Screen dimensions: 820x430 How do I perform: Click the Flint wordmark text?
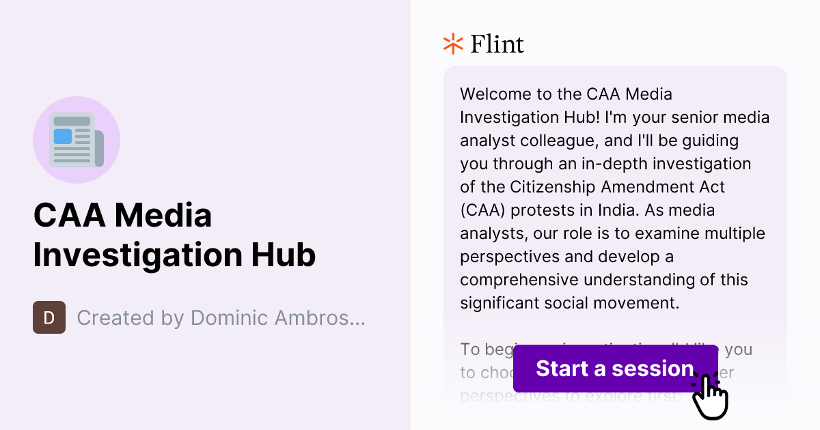pos(496,44)
